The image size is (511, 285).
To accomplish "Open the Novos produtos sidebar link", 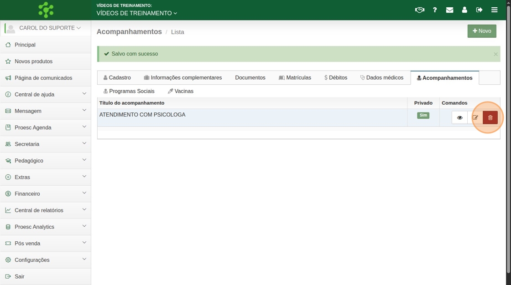I will click(x=34, y=61).
